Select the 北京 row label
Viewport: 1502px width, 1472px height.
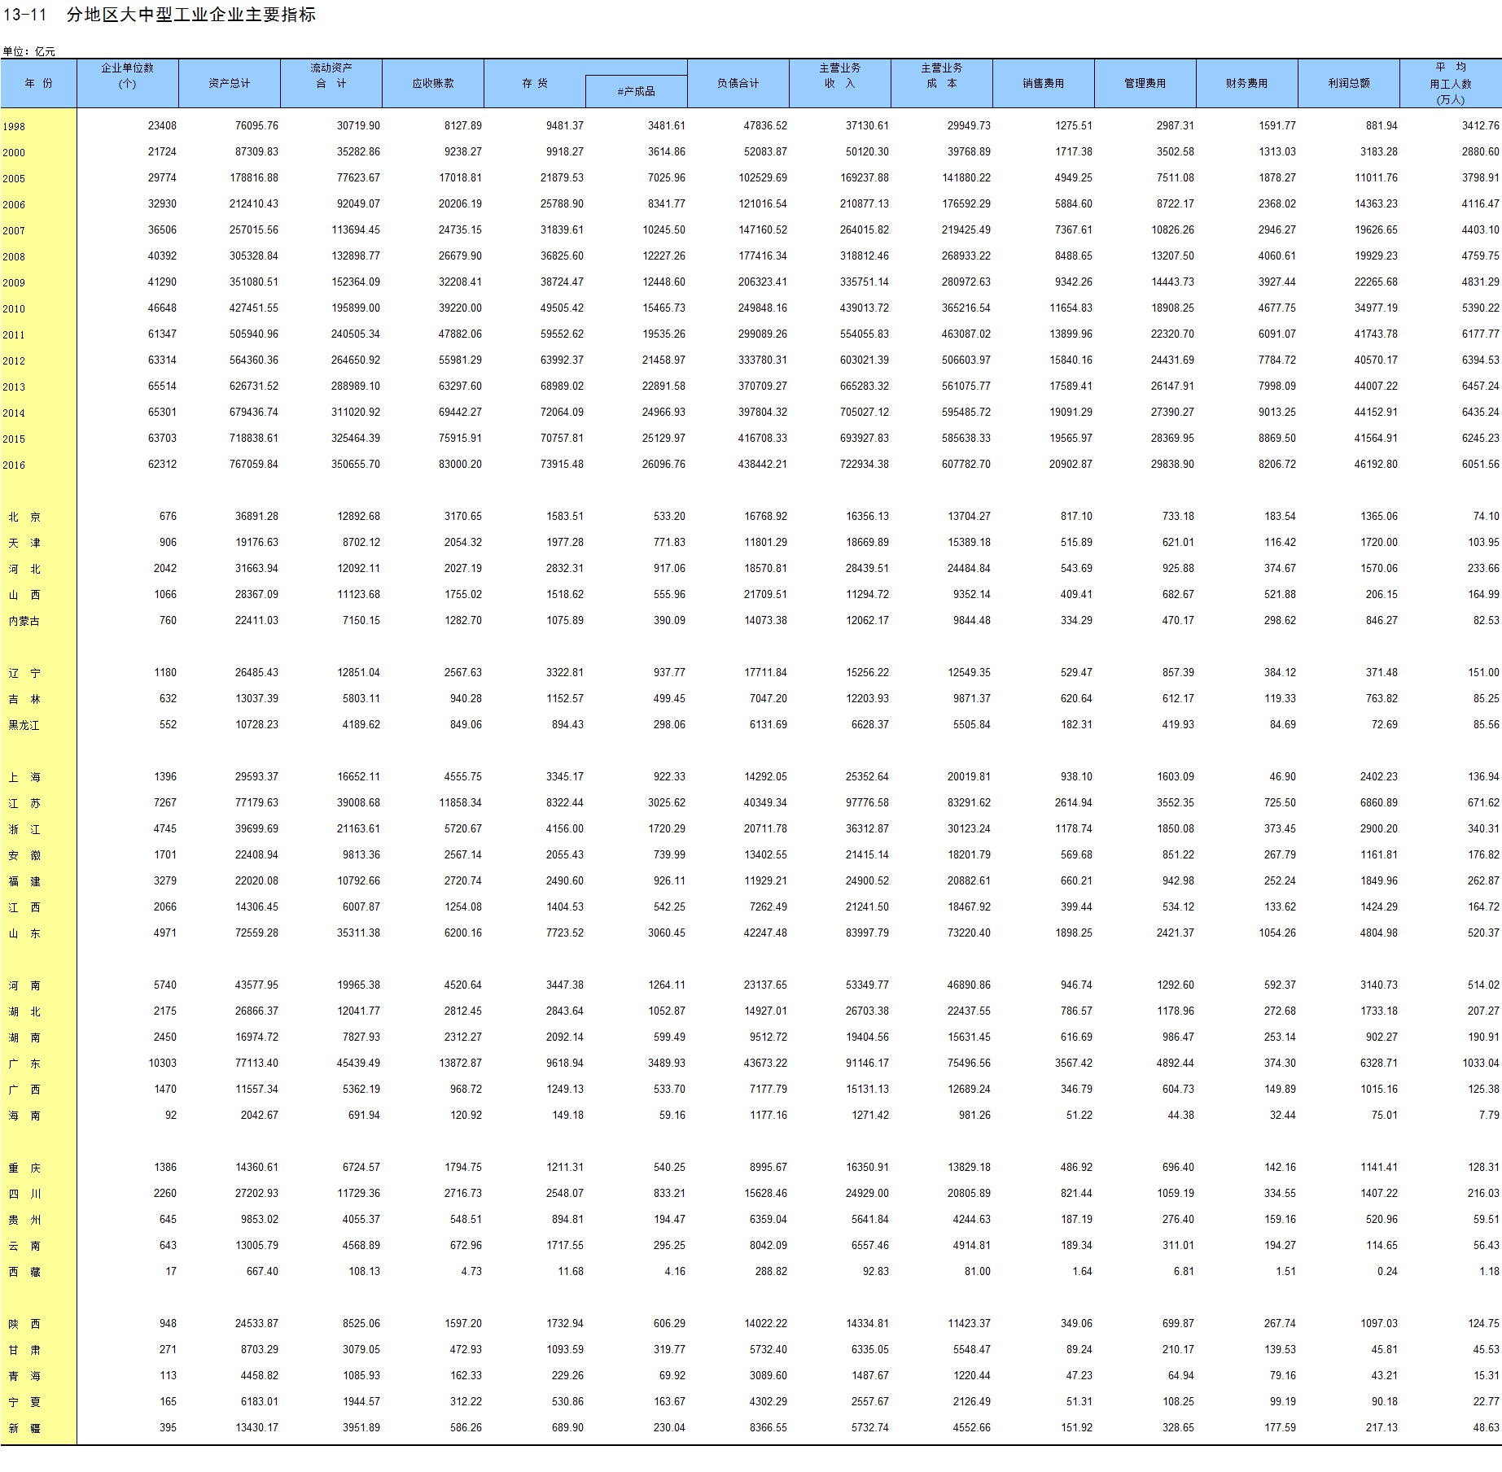24,517
